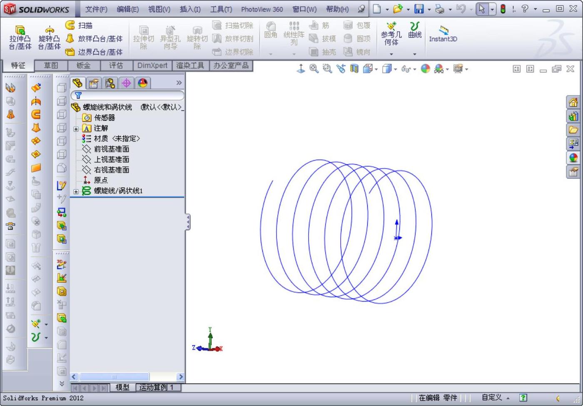Open dropdown under 曲线 tool
The image size is (583, 406).
(x=414, y=54)
